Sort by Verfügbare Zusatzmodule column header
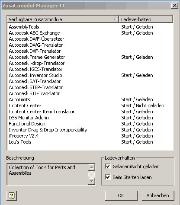 click(63, 19)
